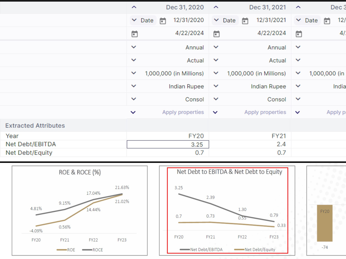
Task: Open calendar picker beside 12/31/2021
Action: pos(245,21)
